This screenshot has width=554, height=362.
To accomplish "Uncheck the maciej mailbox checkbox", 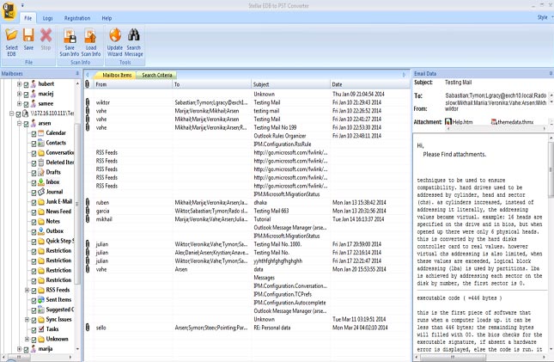I will pyautogui.click(x=26, y=95).
